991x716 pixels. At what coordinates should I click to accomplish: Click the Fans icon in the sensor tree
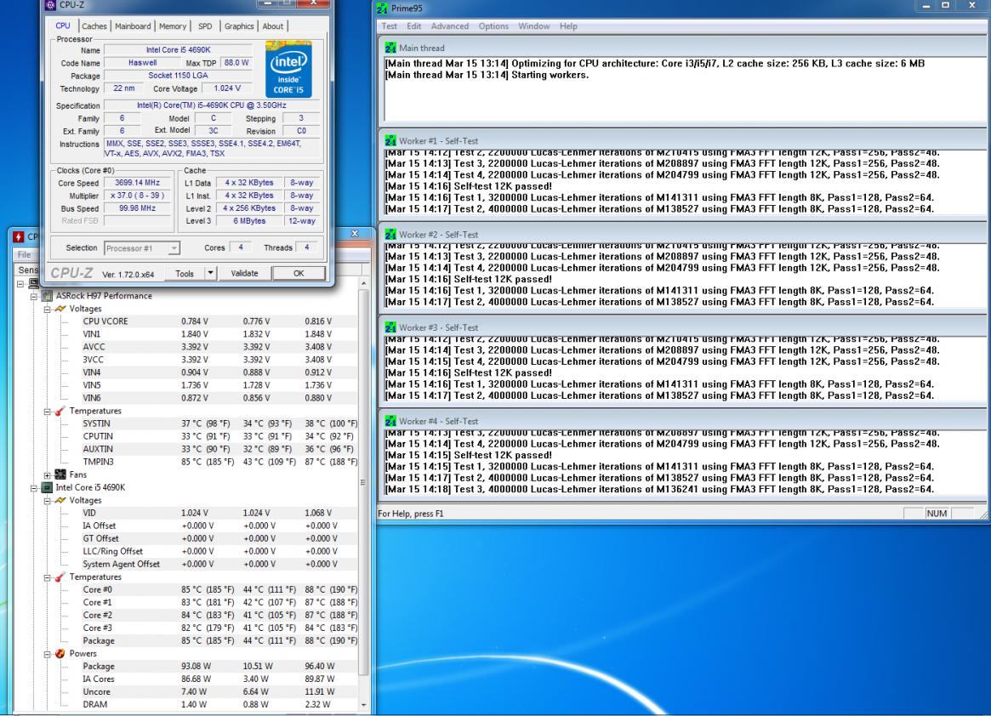tap(60, 474)
